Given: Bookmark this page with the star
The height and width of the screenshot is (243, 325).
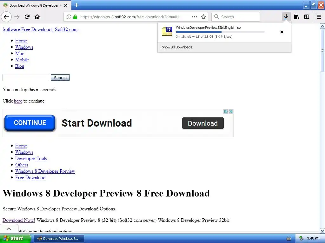Looking at the screenshot, I should (x=203, y=17).
